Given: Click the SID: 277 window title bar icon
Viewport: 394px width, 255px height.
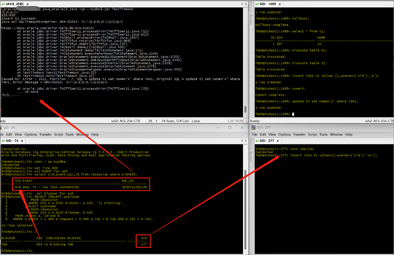Looking at the screenshot, I should [x=253, y=127].
